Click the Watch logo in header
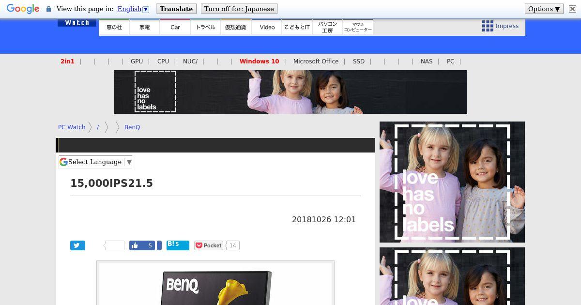The width and height of the screenshot is (581, 305). pyautogui.click(x=77, y=23)
